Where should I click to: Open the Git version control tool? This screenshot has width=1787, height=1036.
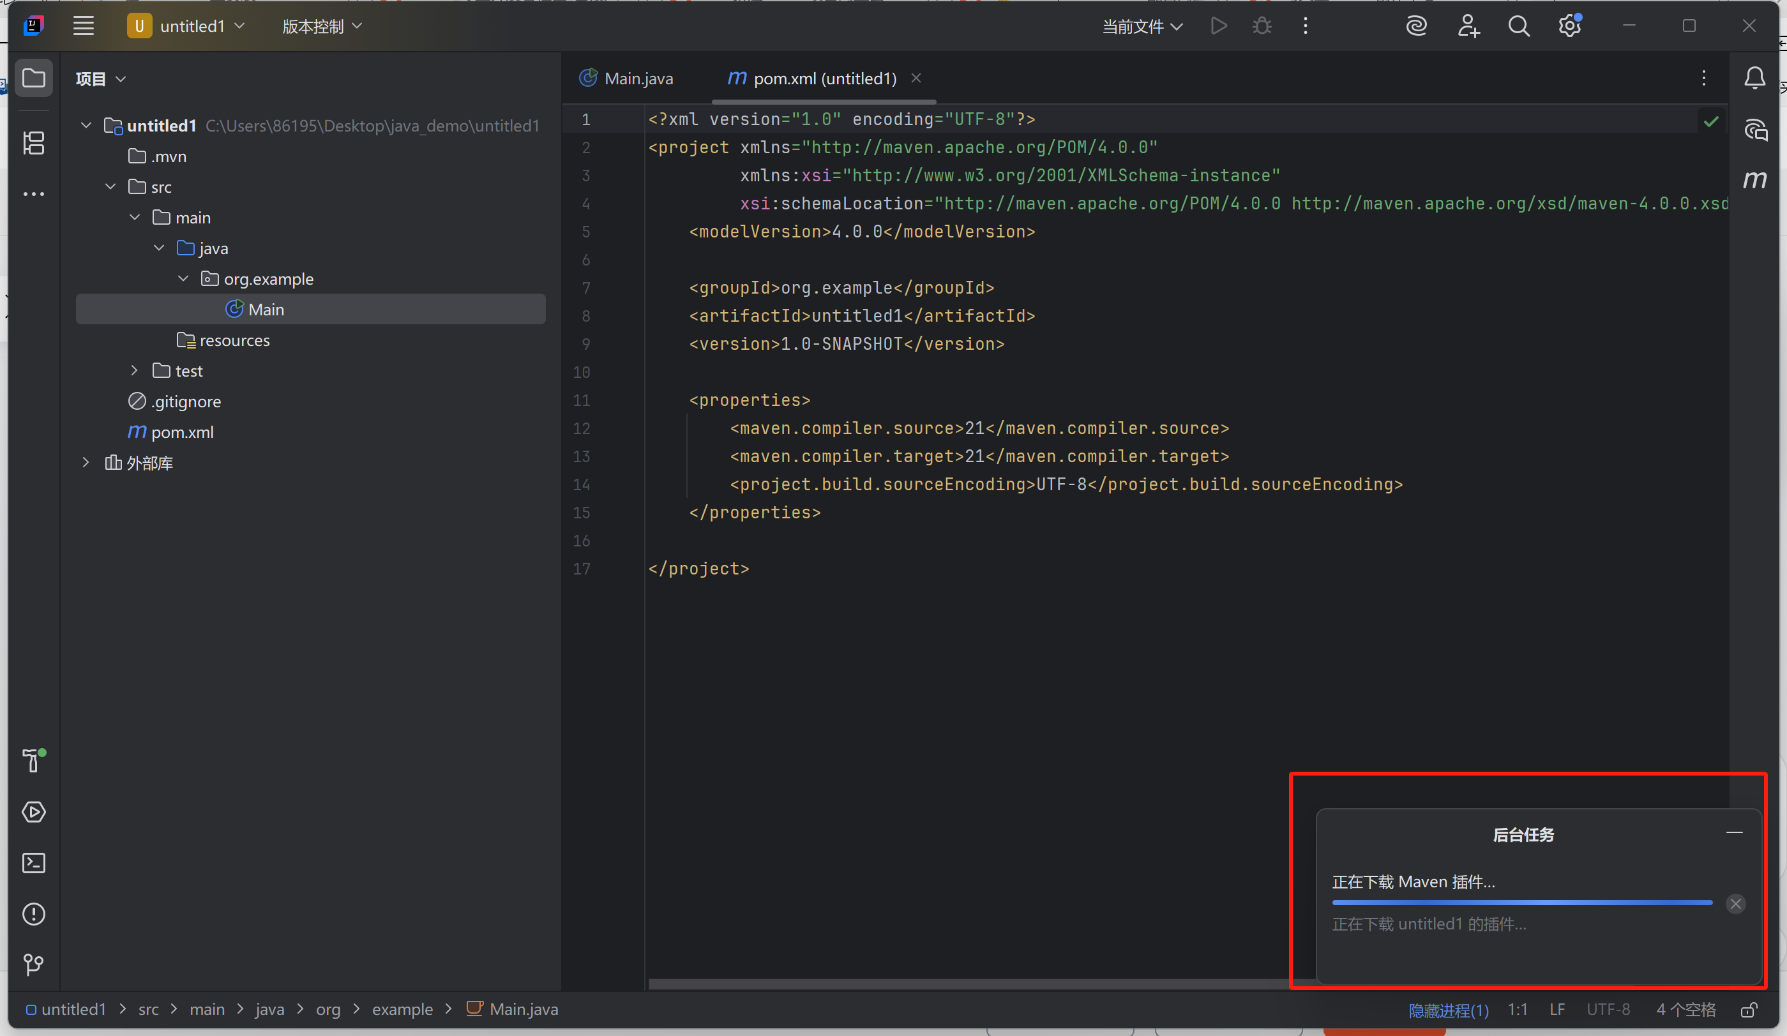coord(33,965)
